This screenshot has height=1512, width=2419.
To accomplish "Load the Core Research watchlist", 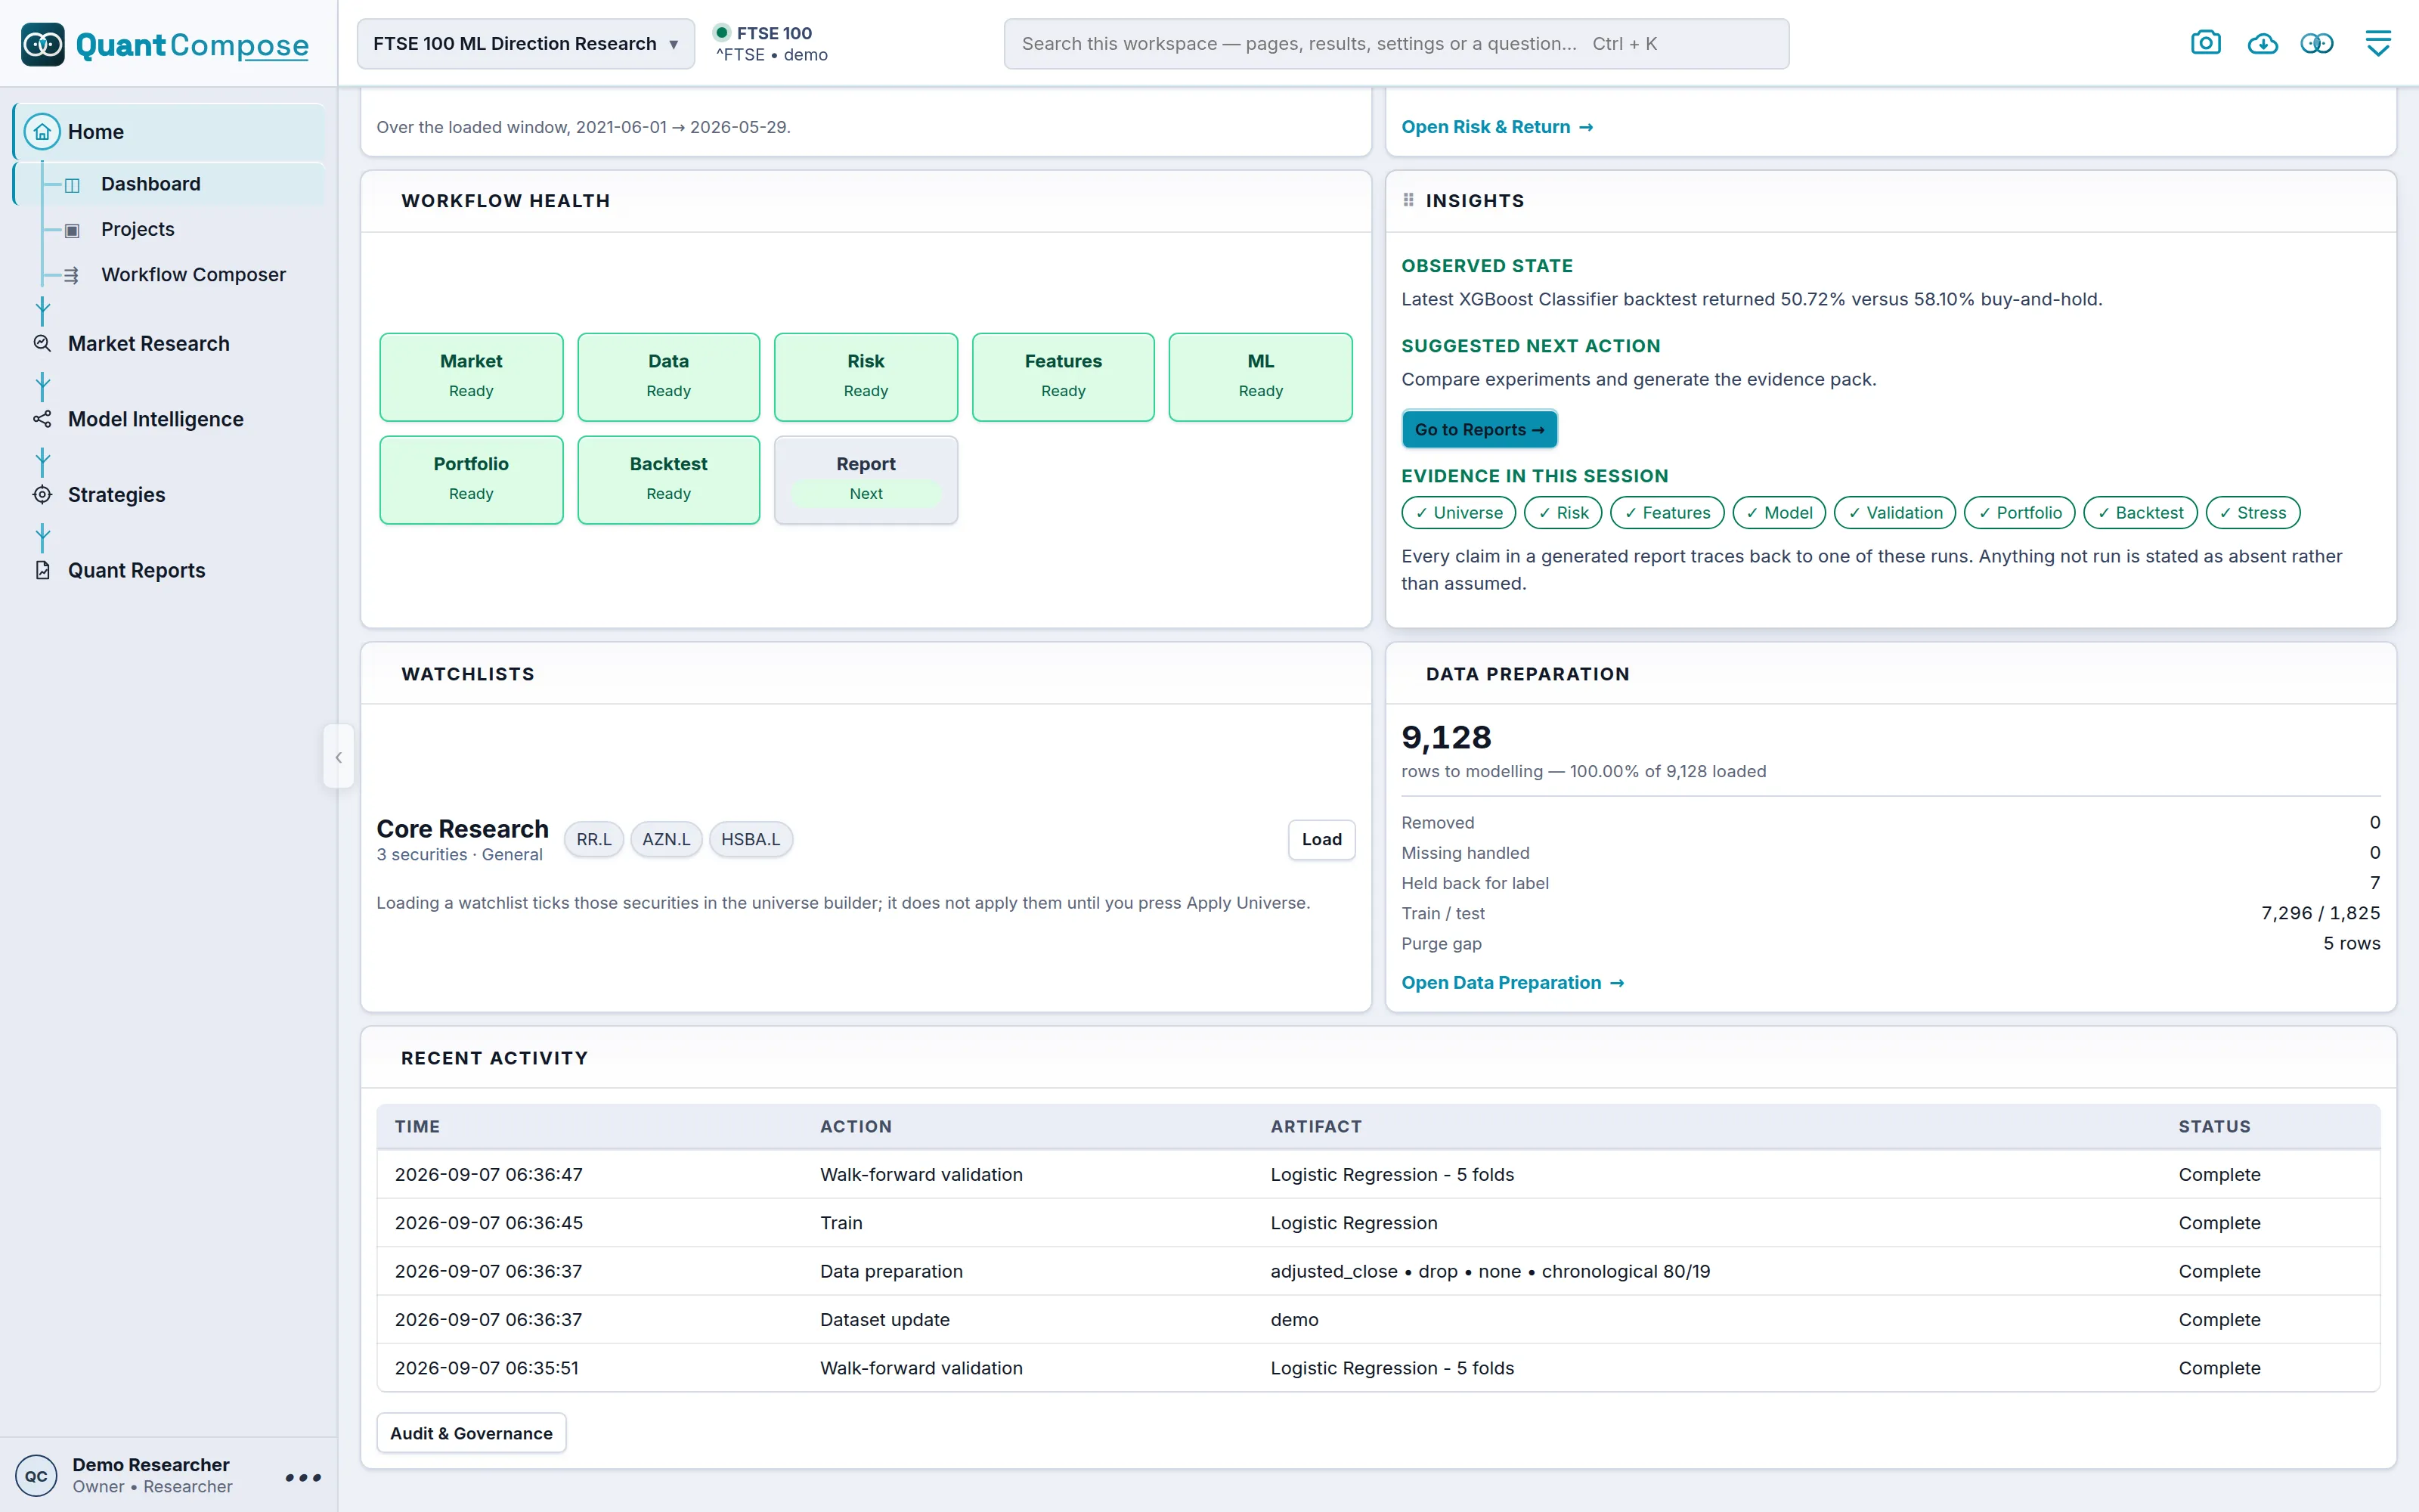I will click(1321, 839).
